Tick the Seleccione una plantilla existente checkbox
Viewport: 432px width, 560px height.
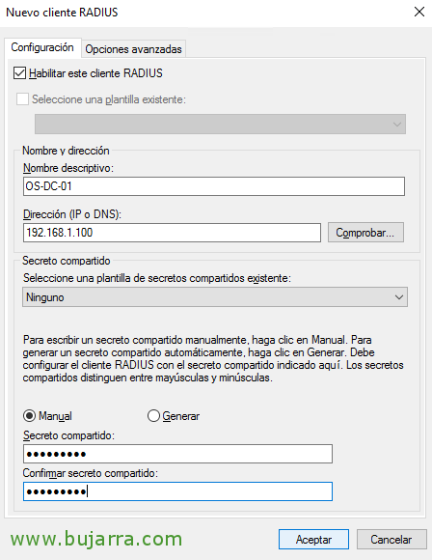(x=22, y=99)
